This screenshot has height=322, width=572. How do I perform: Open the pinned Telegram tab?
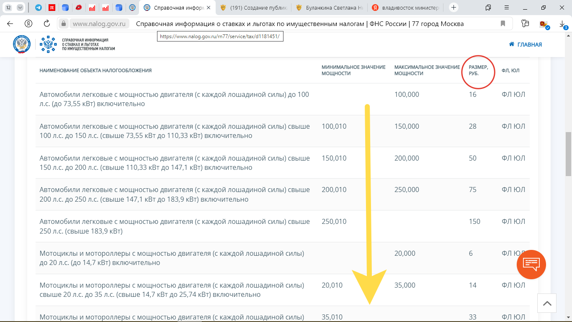coord(39,8)
